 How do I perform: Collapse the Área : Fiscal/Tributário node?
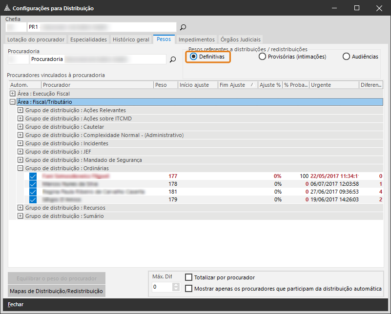click(x=13, y=102)
